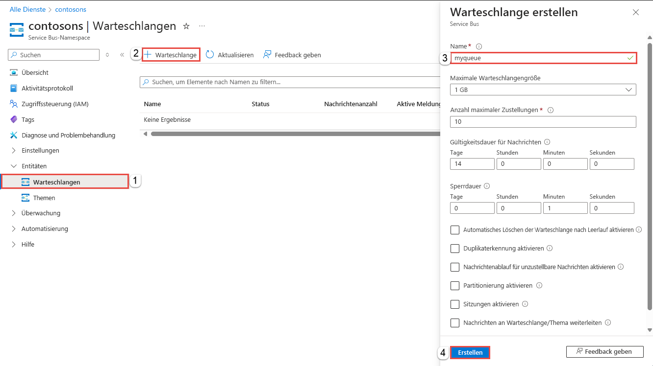
Task: Click the Diagnose und Problembehandlung icon
Action: (x=14, y=135)
